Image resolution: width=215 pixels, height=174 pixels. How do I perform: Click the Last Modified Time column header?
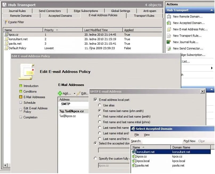[103, 30]
